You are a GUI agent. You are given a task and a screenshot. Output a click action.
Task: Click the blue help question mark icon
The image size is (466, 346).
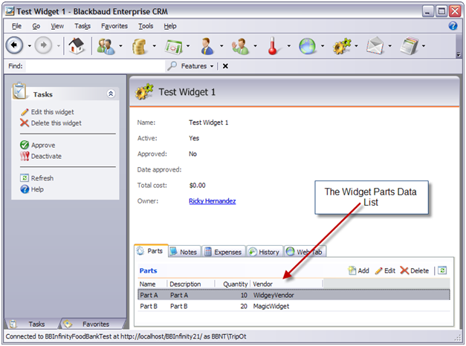453,26
